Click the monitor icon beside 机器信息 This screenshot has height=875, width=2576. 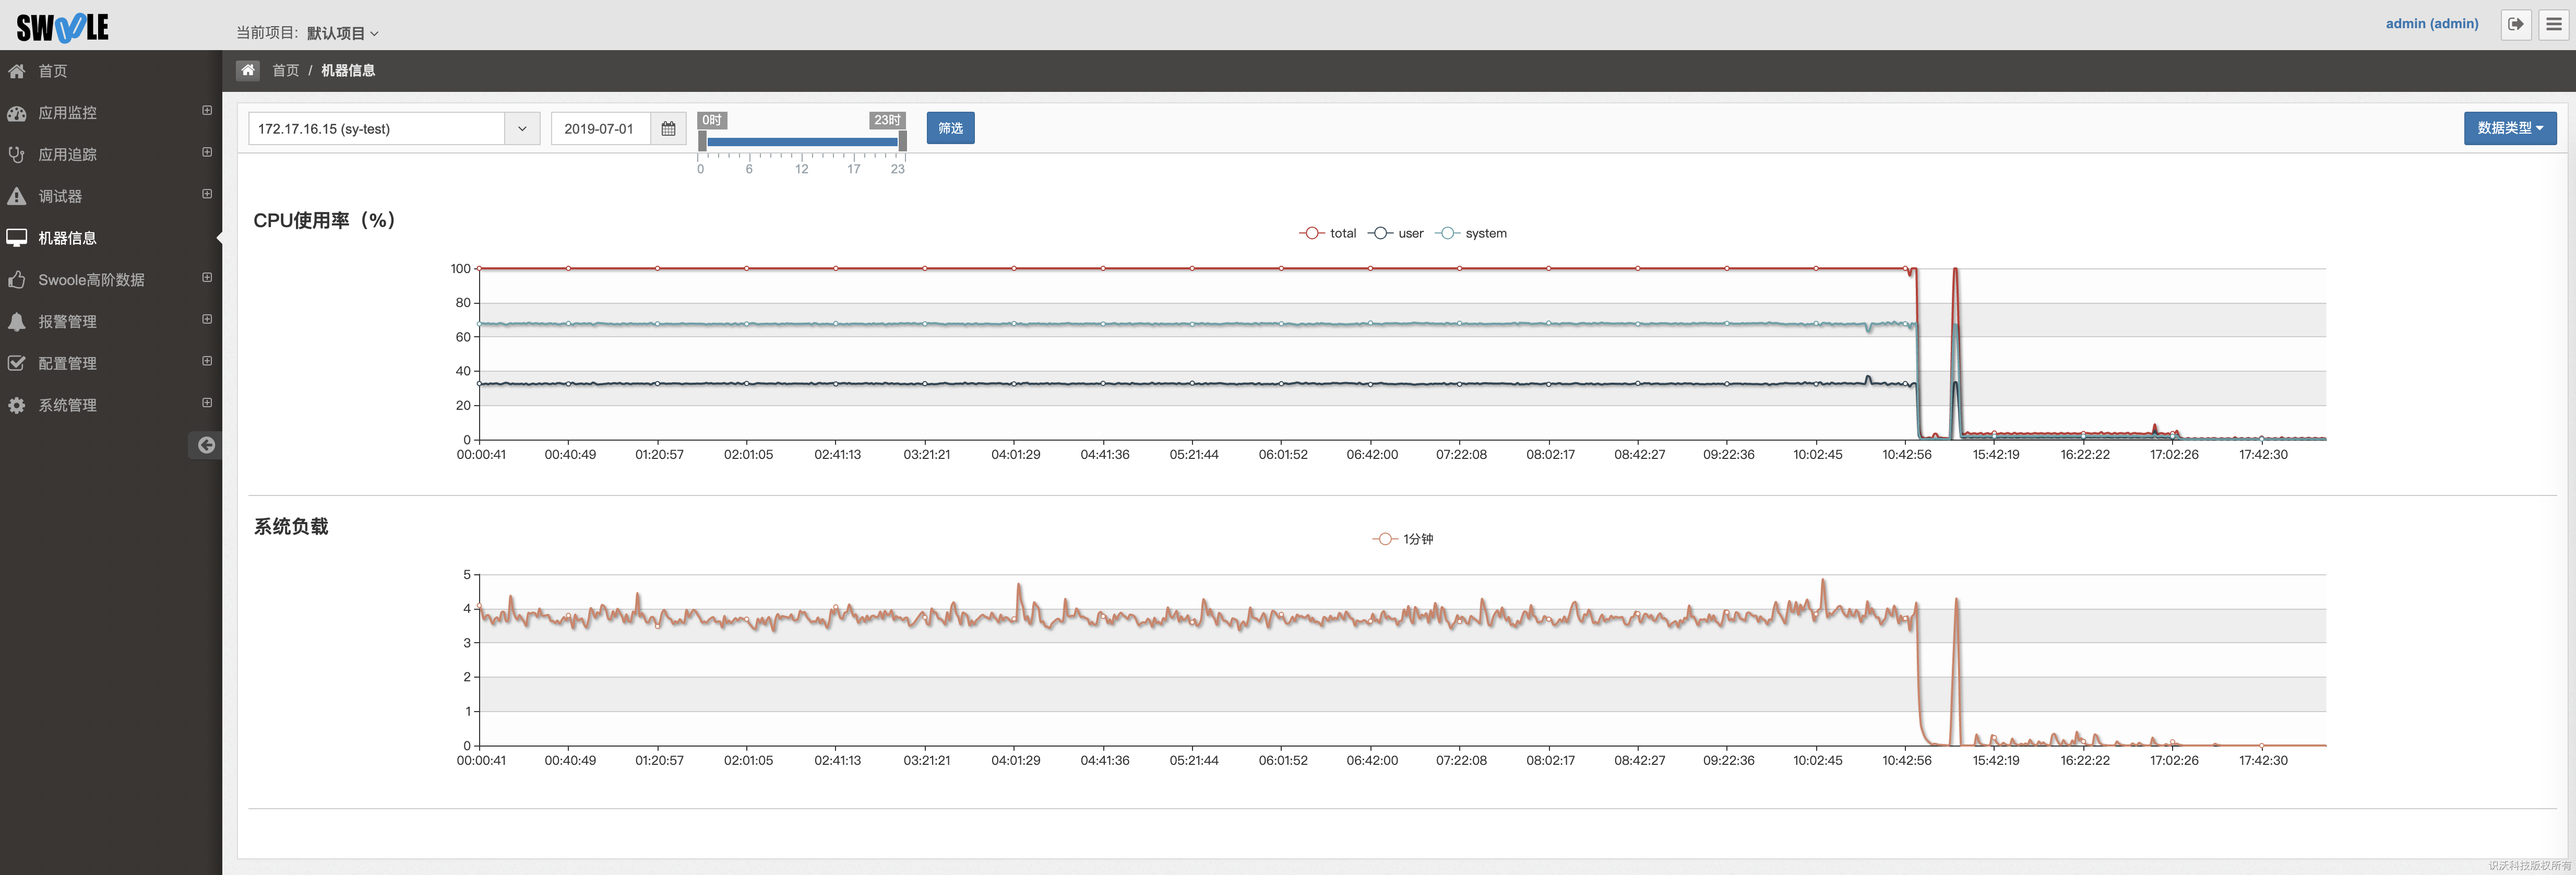16,238
